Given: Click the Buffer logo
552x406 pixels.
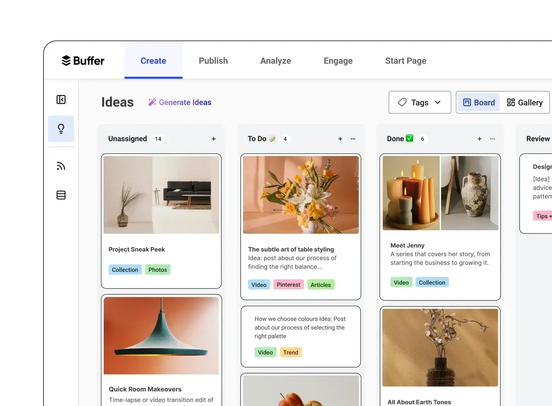Looking at the screenshot, I should (x=83, y=61).
